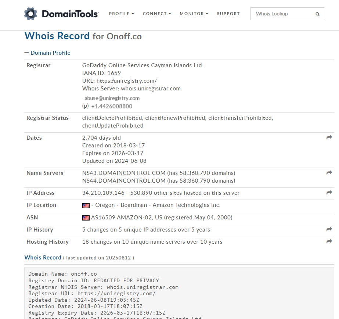Screen dimensions: 339x319
Task: Click the share arrow in Dates row
Action: pos(329,138)
